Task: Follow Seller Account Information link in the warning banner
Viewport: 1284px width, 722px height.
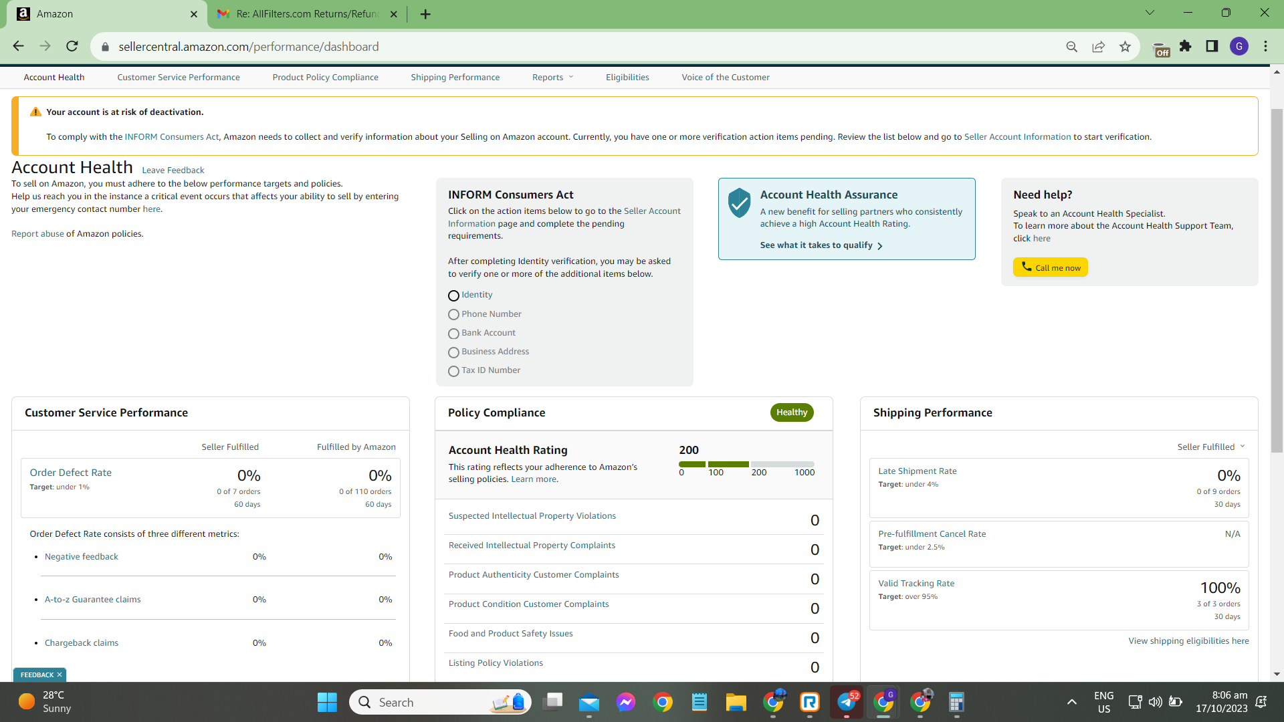Action: 1018,137
